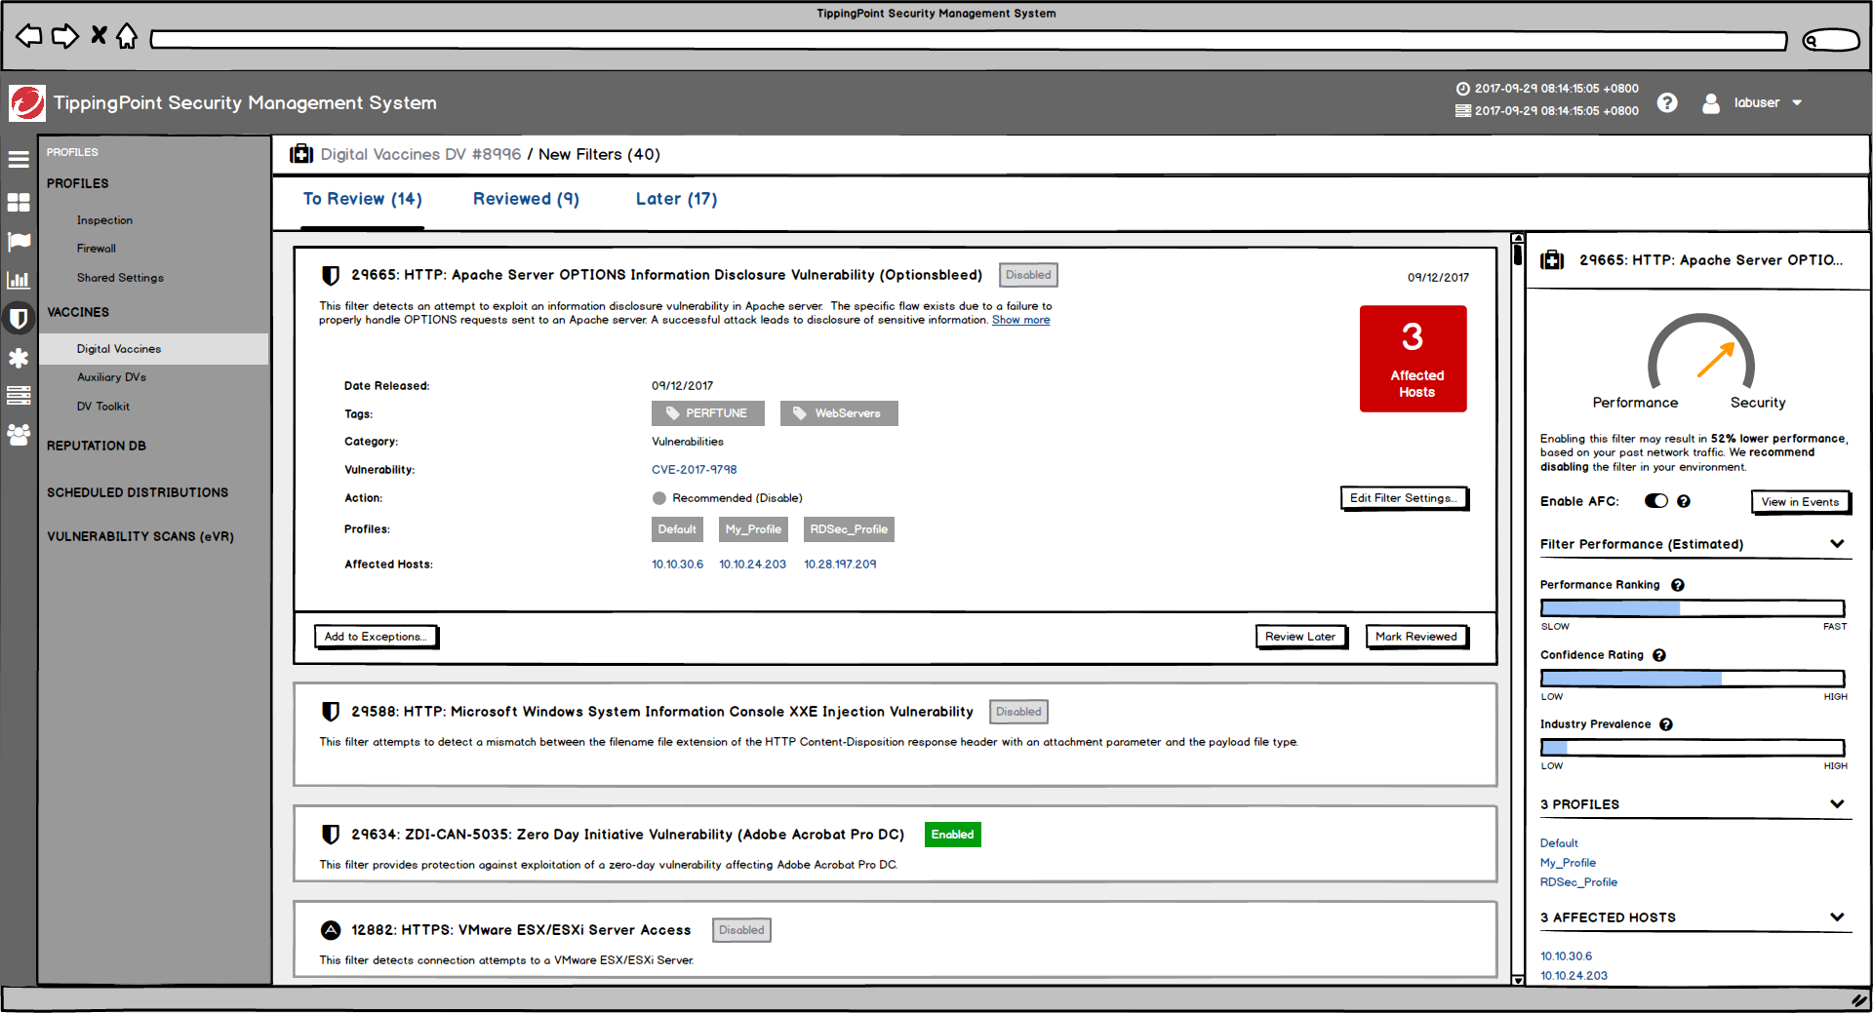Click the round icon of filter 12882

pyautogui.click(x=331, y=930)
